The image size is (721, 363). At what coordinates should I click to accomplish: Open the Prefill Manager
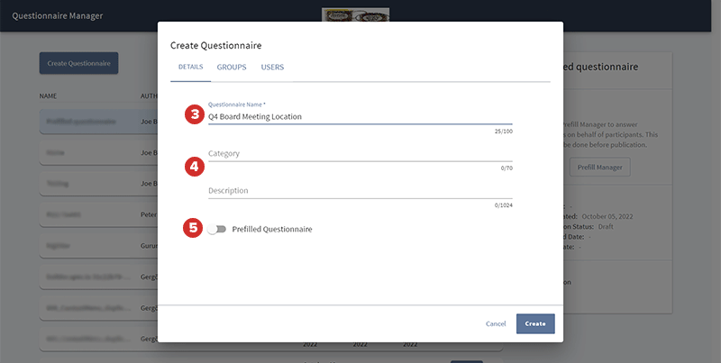pyautogui.click(x=600, y=167)
